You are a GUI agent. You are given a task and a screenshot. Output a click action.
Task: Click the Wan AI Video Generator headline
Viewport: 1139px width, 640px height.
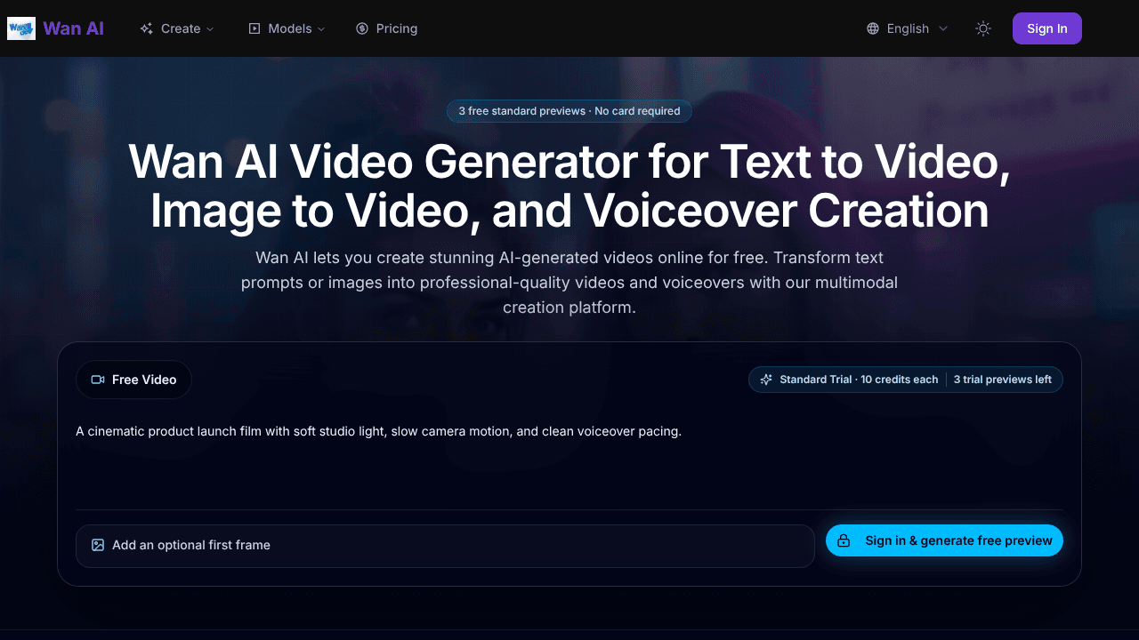[569, 187]
